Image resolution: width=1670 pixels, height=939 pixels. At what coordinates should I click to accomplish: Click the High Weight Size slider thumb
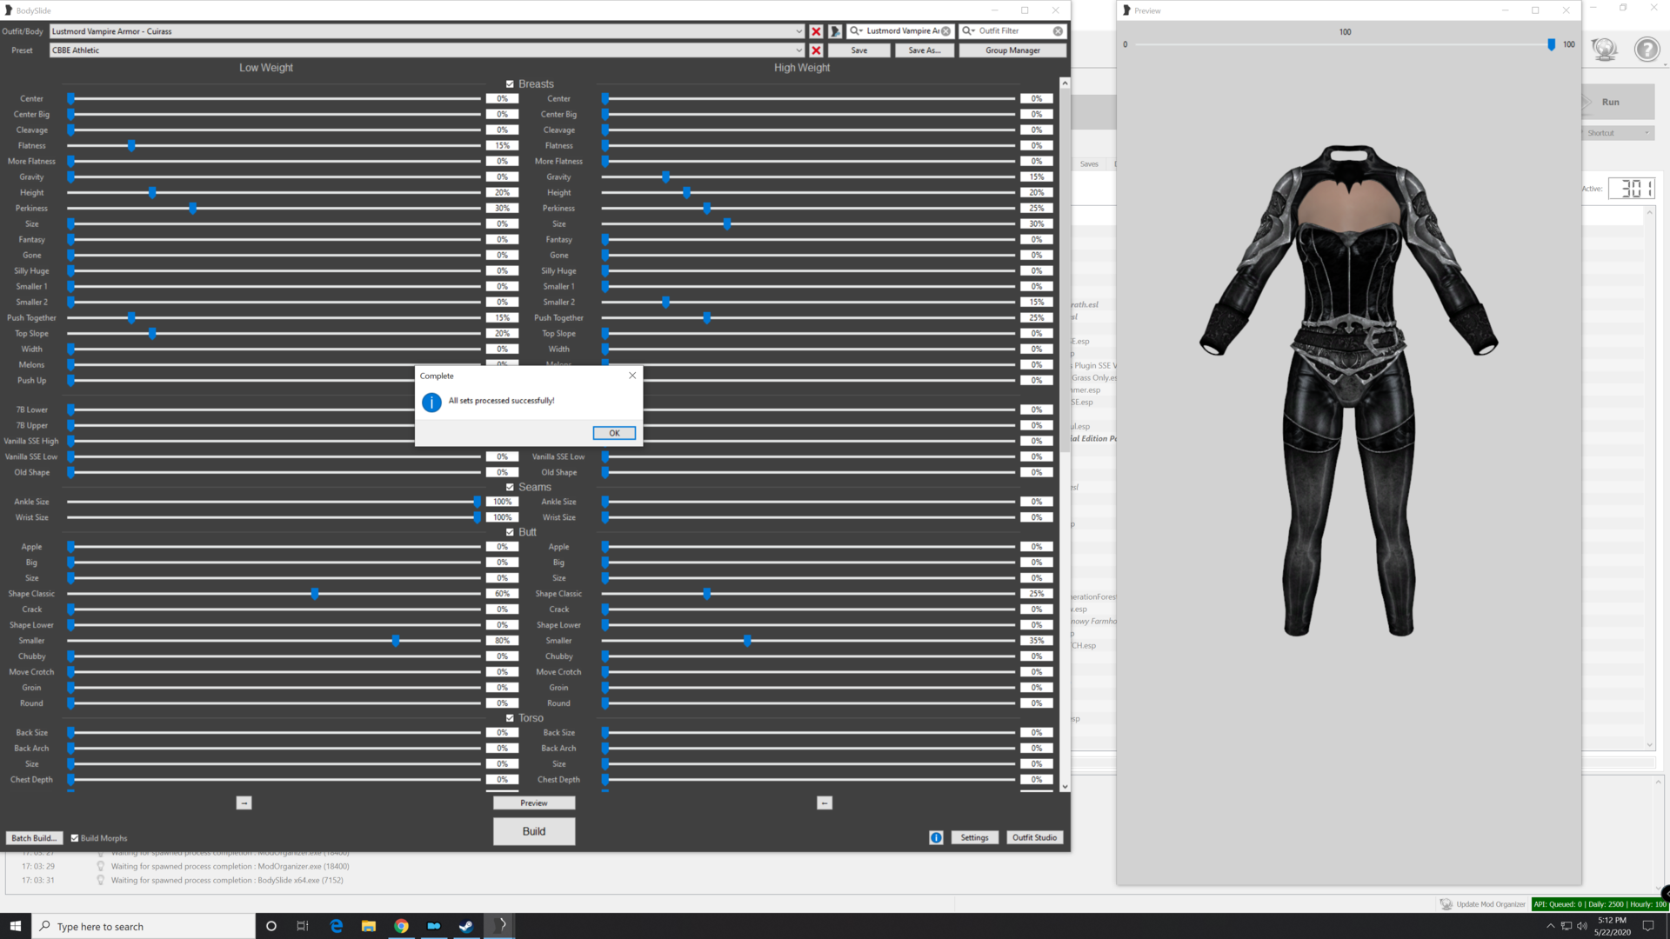point(727,224)
